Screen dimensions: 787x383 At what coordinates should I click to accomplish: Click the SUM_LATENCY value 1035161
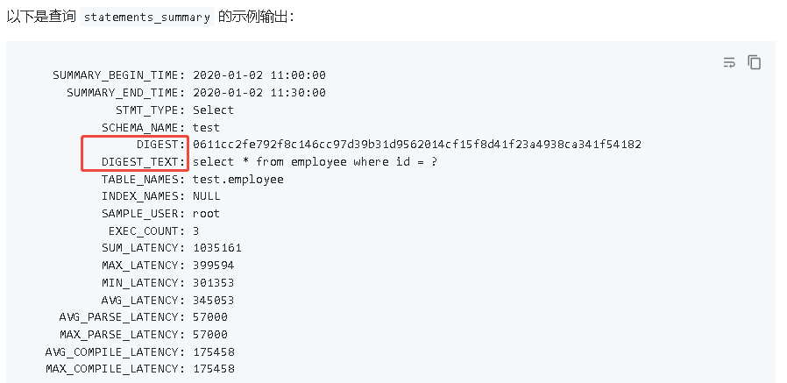coord(216,248)
